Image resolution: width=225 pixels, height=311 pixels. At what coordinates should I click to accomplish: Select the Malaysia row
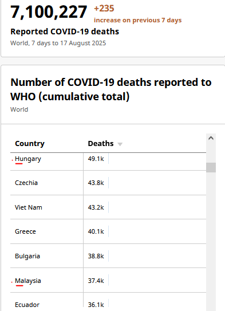tap(108, 280)
